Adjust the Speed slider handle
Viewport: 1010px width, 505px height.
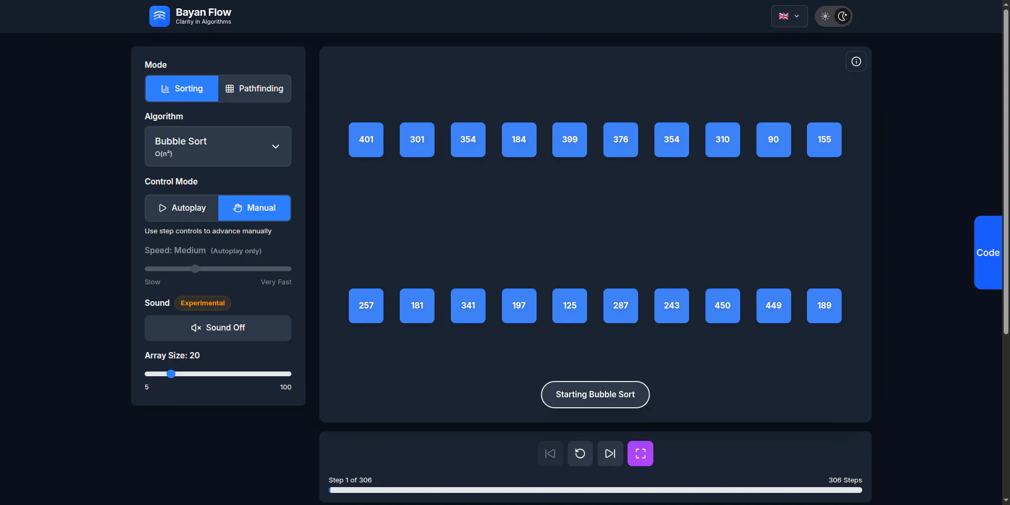[195, 269]
